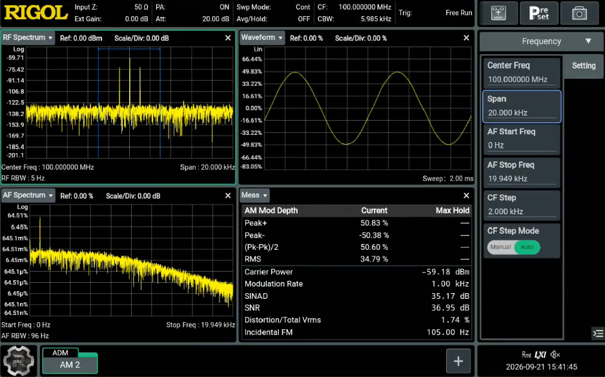Edit the Center Freq field
The width and height of the screenshot is (605, 377).
pyautogui.click(x=522, y=73)
